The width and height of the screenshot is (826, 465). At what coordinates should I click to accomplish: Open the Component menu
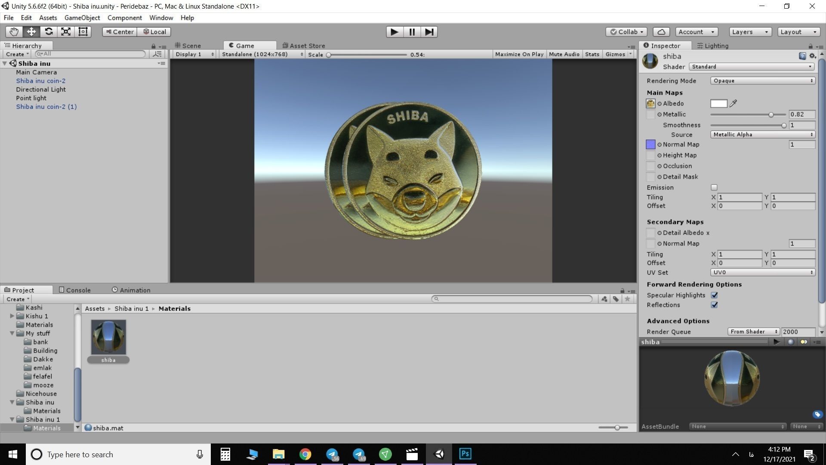click(x=125, y=18)
